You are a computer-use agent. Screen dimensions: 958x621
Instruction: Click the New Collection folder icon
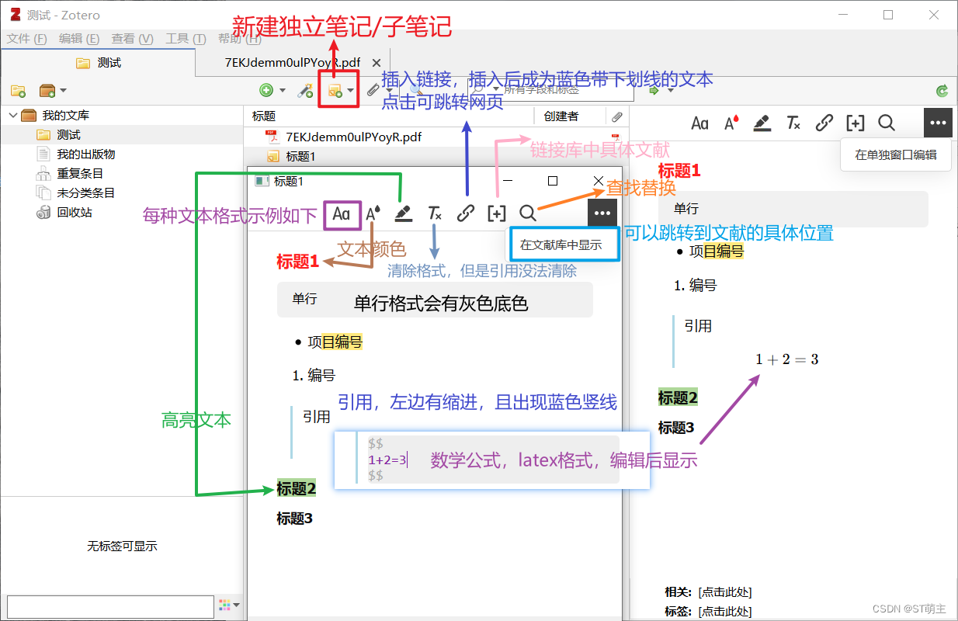18,91
